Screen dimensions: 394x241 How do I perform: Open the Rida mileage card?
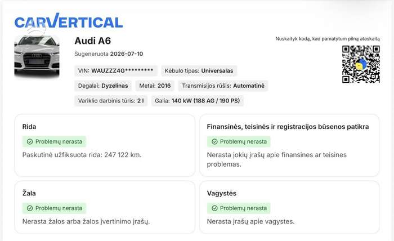tap(105, 145)
